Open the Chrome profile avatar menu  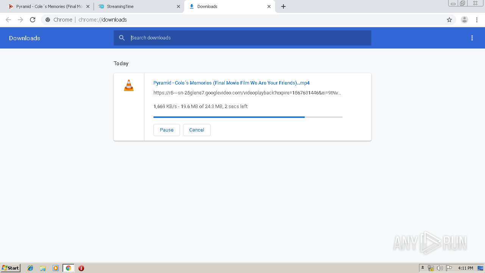click(x=464, y=20)
